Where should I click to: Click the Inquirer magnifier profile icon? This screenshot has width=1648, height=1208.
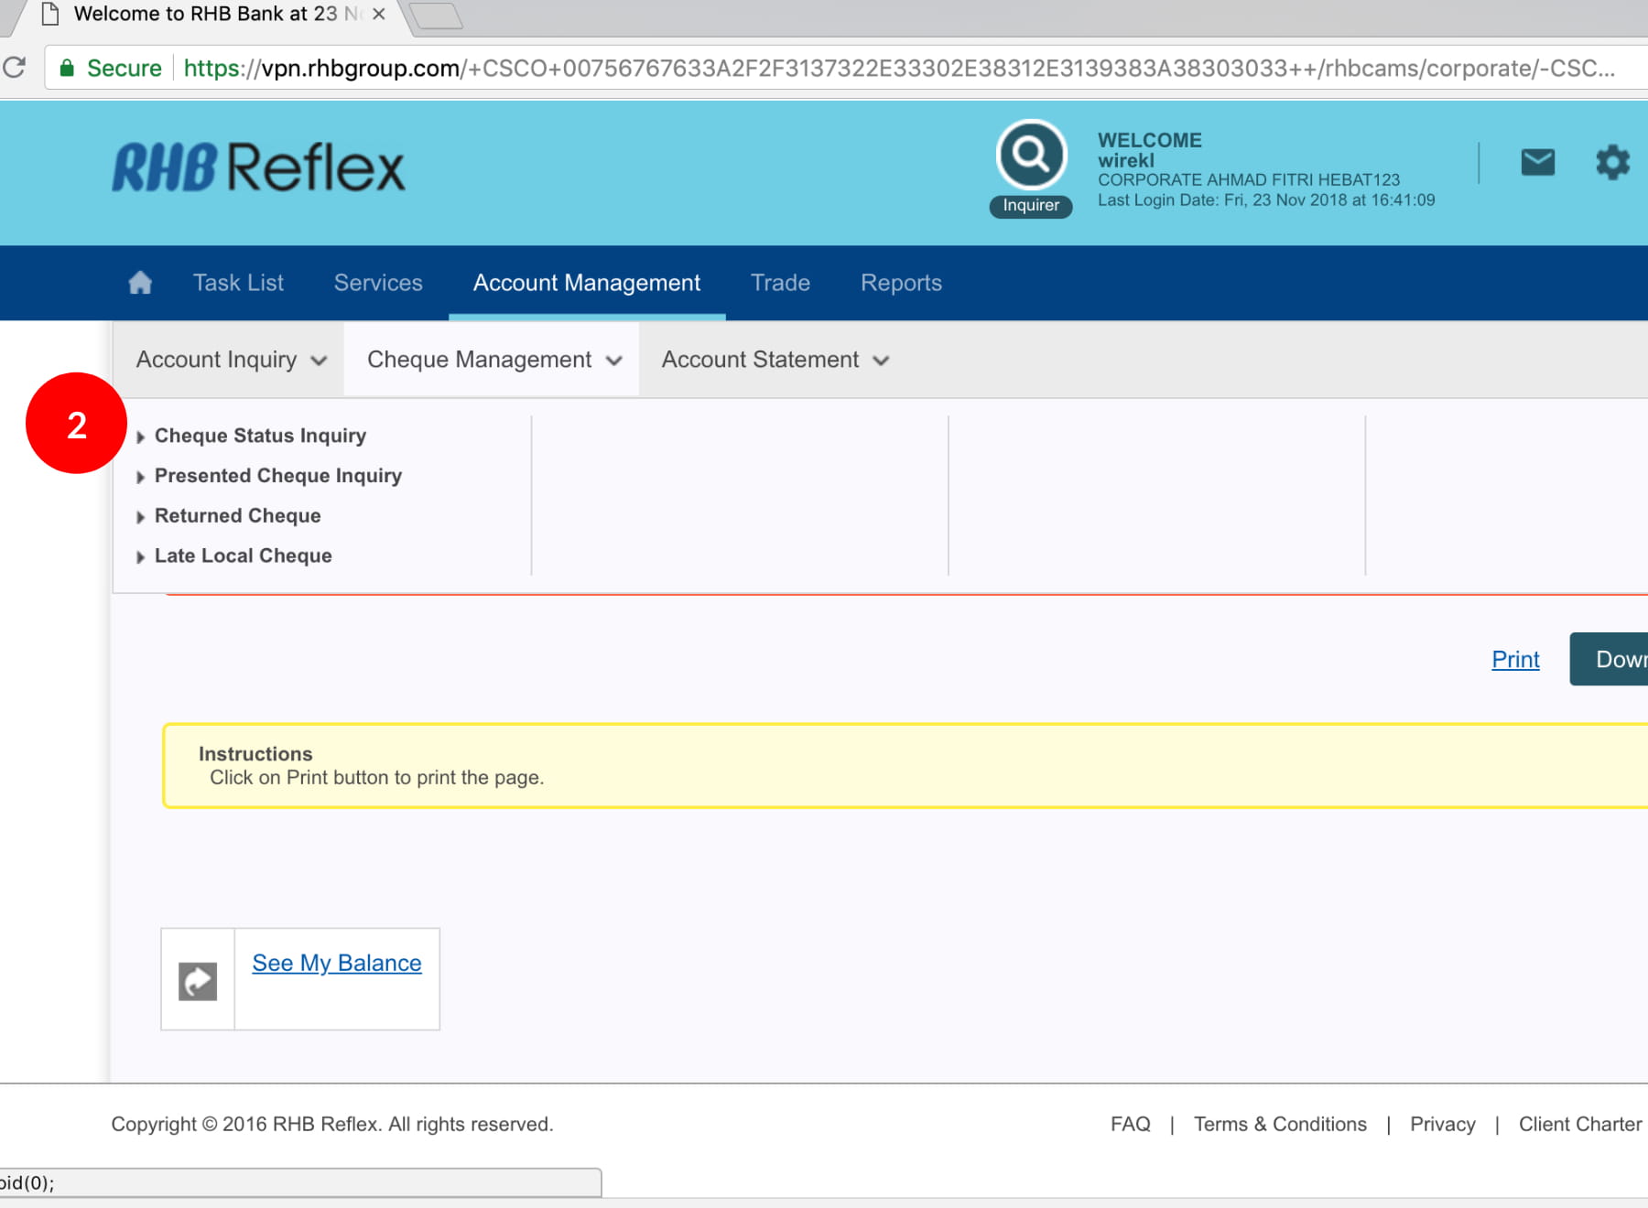point(1031,156)
